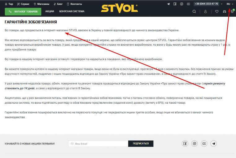Open YouTube icon in header
Image resolution: width=236 pixels, height=158 pixels.
tap(188, 4)
